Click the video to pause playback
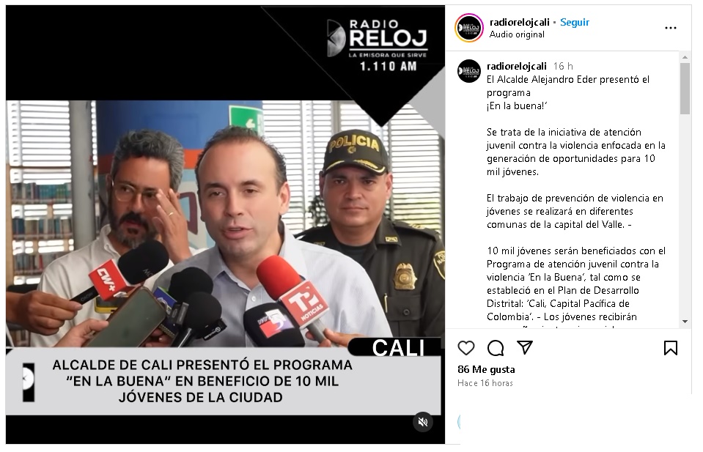The height and width of the screenshot is (452, 703). [225, 224]
